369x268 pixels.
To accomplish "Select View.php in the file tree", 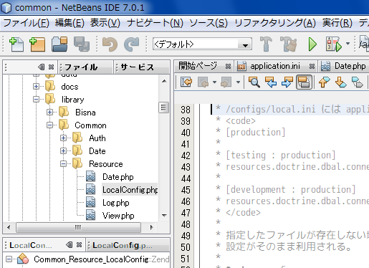I will point(118,216).
